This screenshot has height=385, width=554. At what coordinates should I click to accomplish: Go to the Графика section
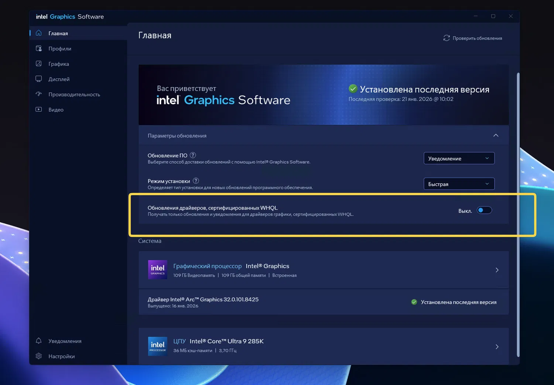tap(78, 64)
